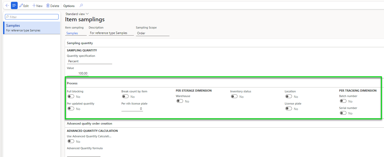
Task: Go back with the back arrow icon
Action: 7,5
